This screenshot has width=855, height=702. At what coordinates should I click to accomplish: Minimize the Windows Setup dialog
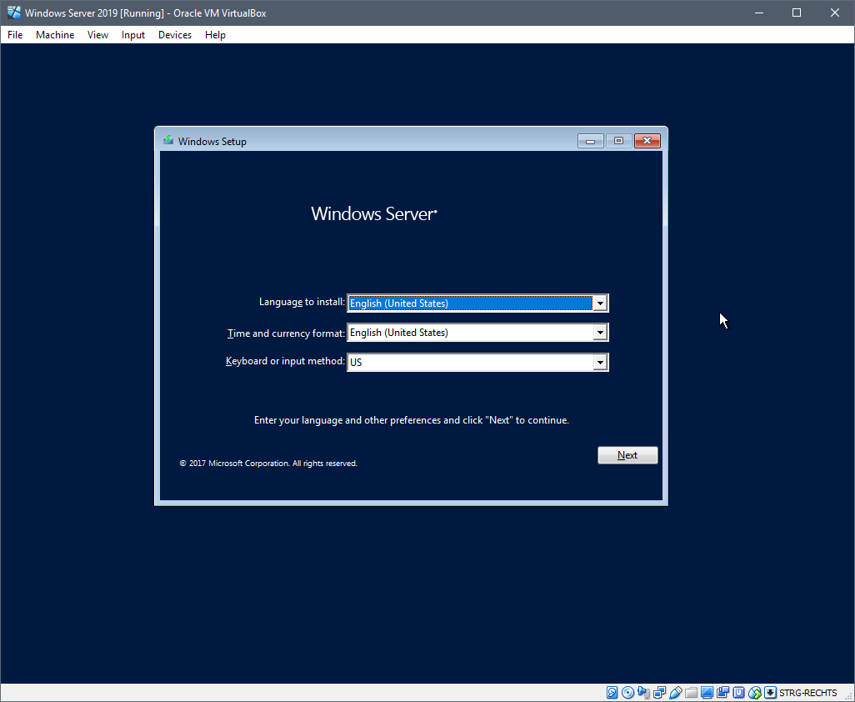pyautogui.click(x=591, y=141)
